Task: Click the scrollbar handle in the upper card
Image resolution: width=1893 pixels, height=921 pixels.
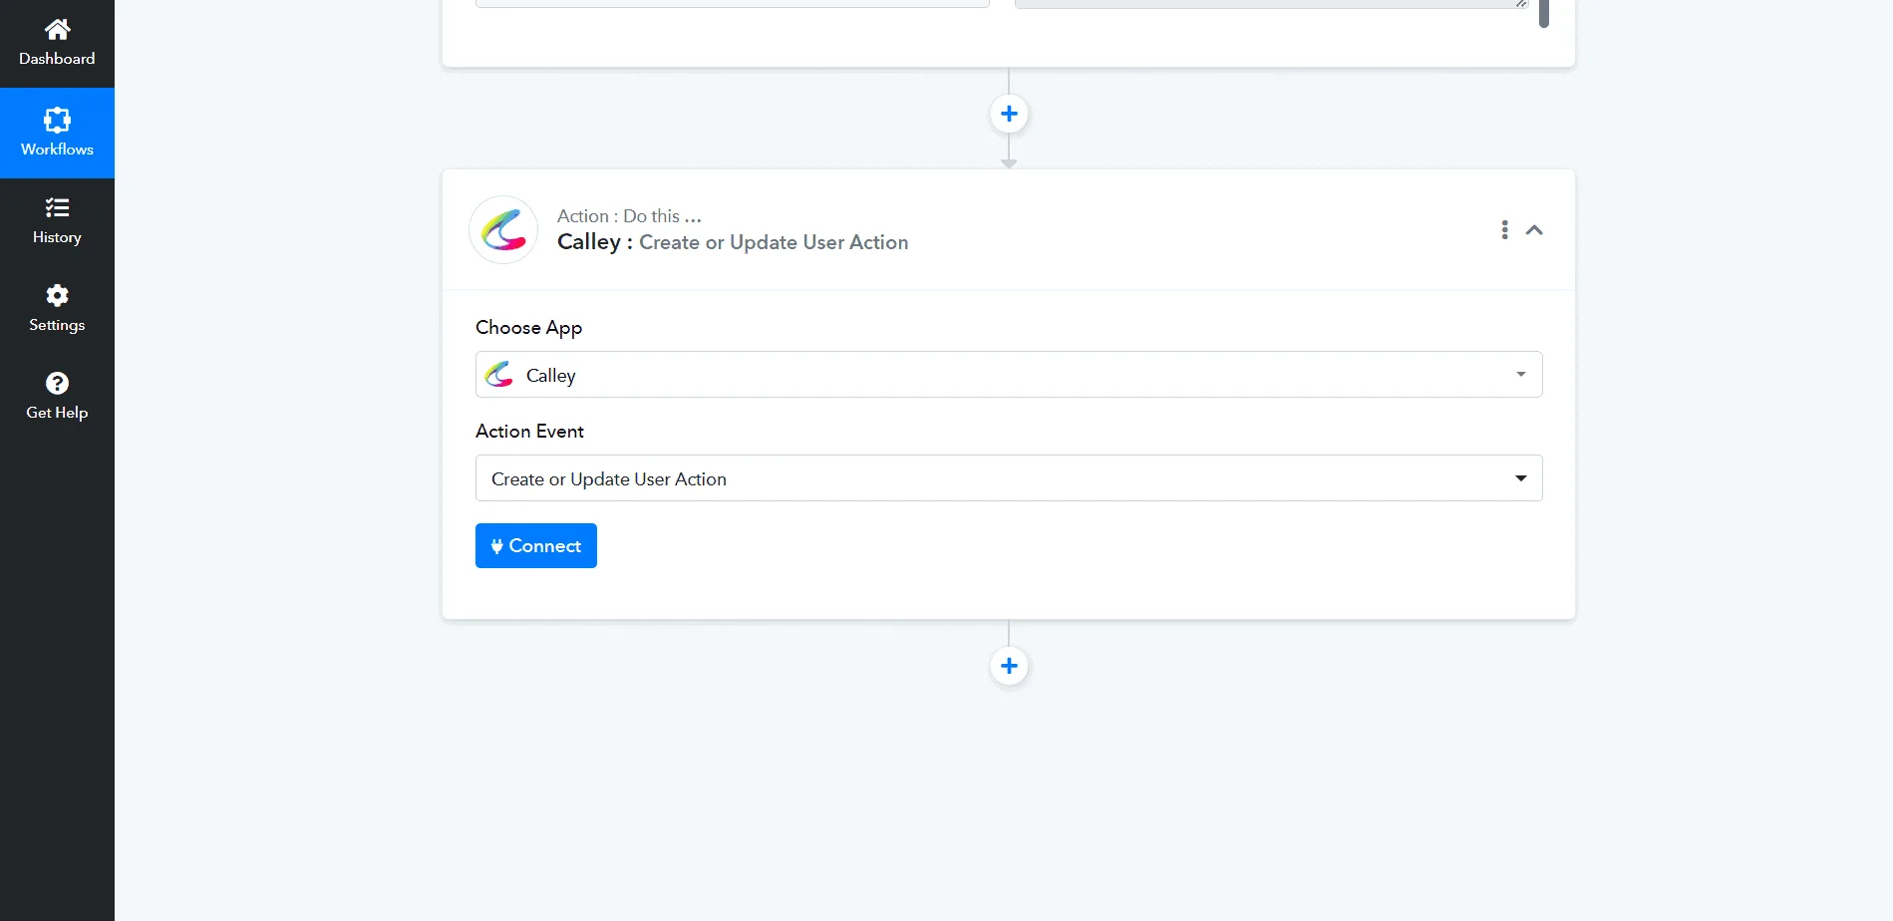Action: 1543,13
